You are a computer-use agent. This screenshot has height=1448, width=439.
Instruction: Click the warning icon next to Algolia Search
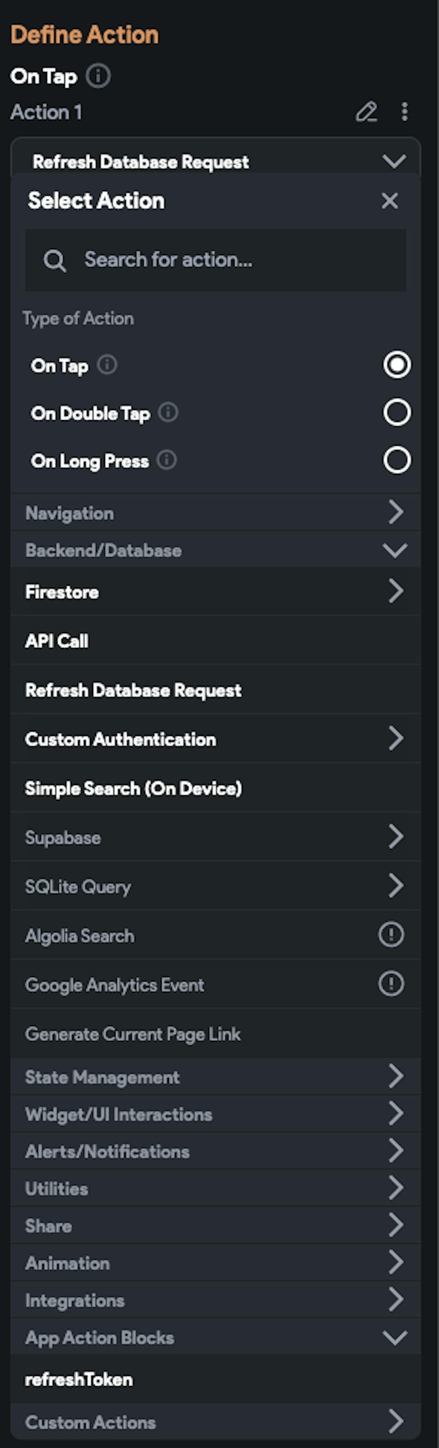(x=391, y=935)
